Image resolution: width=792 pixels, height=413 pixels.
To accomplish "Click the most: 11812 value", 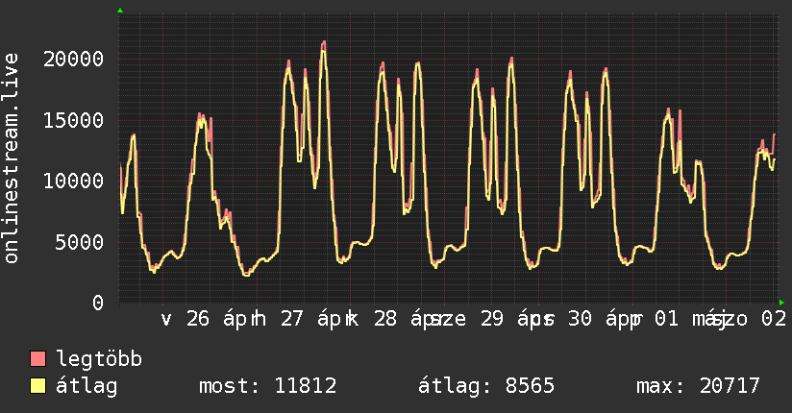I will (268, 386).
